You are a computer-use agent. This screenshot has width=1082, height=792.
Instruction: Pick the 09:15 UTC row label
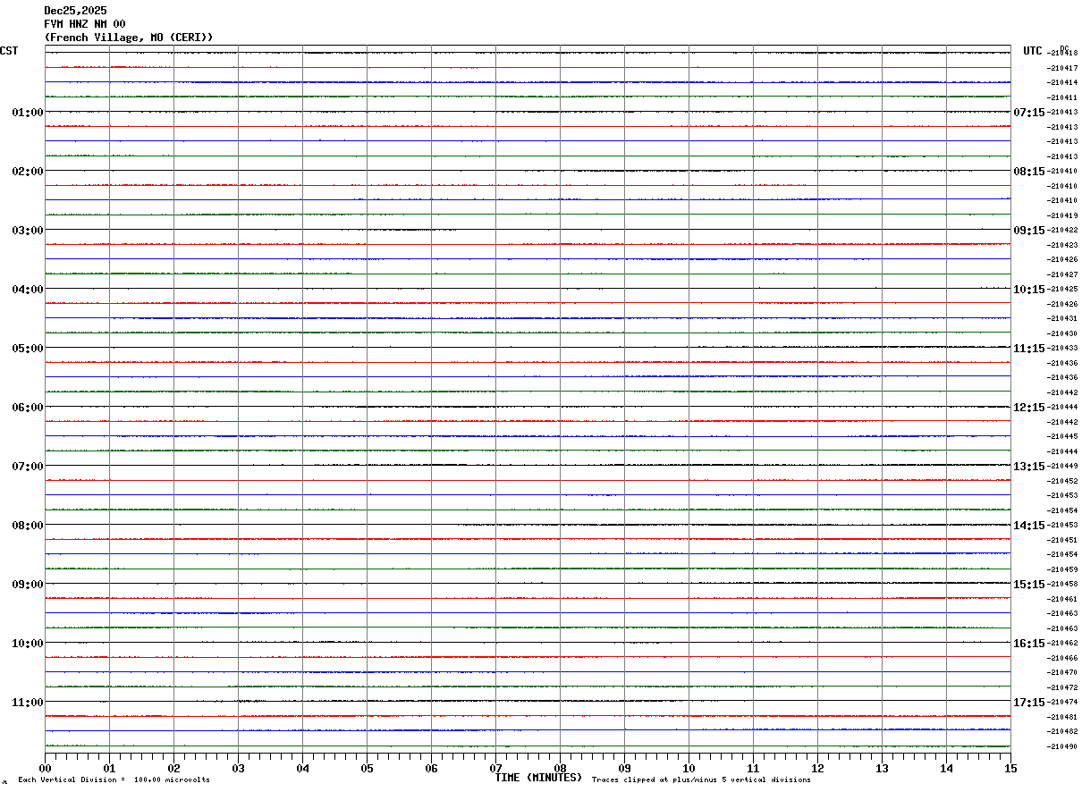coord(1029,231)
